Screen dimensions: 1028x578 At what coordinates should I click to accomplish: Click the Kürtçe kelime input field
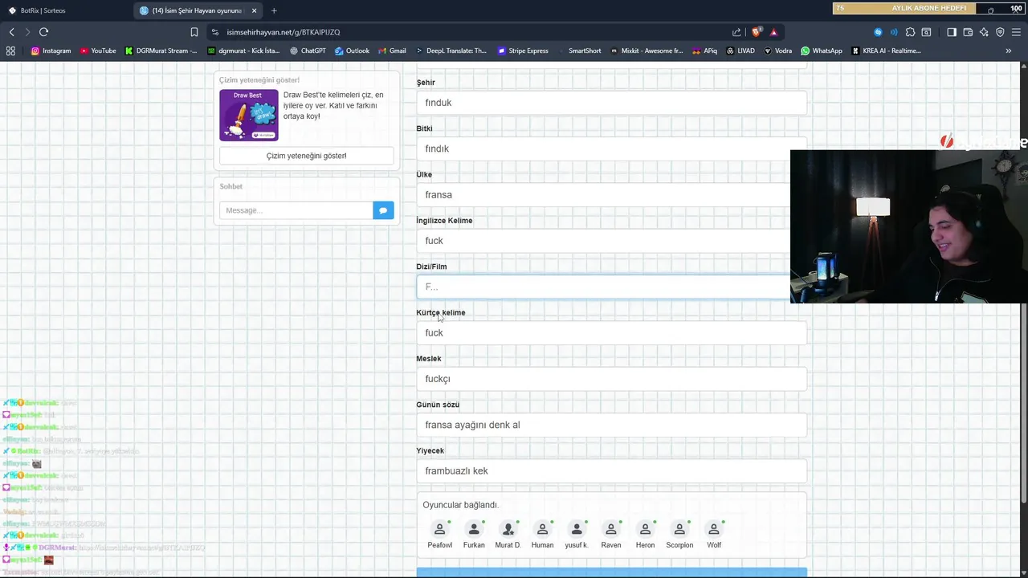[x=611, y=332]
